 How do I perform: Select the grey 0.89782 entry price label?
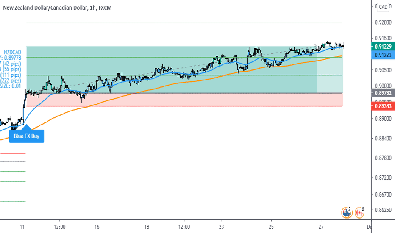tap(383, 93)
